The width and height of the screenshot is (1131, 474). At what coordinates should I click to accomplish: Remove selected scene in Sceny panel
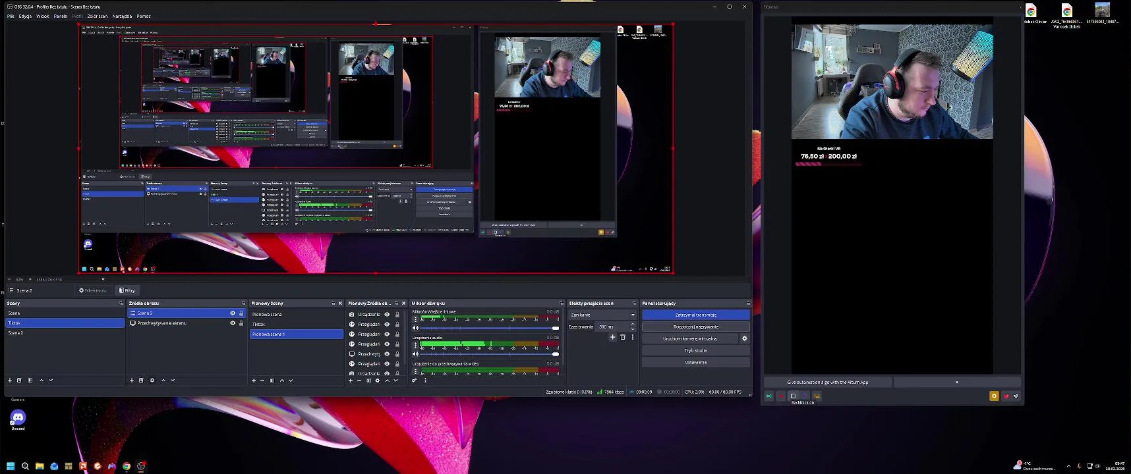point(19,380)
